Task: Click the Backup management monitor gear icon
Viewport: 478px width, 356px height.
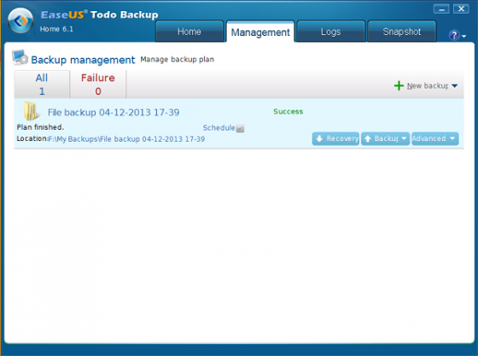Action: [20, 57]
